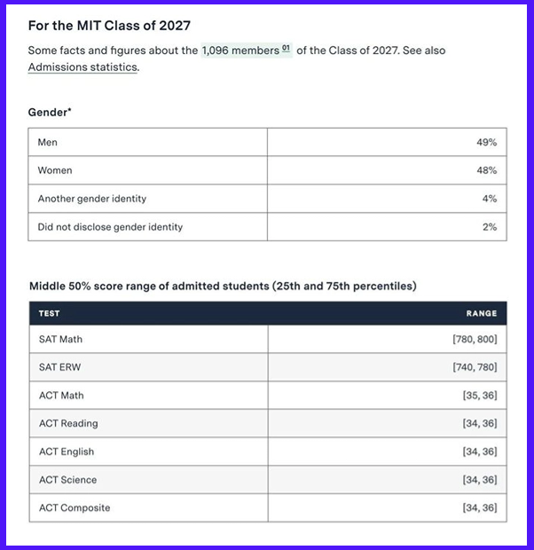Select the ACT Reading row label
The width and height of the screenshot is (534, 550).
68,423
